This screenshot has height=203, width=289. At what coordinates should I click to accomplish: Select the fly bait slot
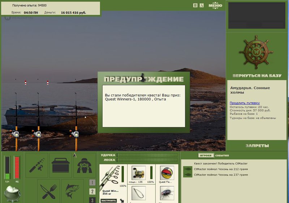[x=167, y=193]
